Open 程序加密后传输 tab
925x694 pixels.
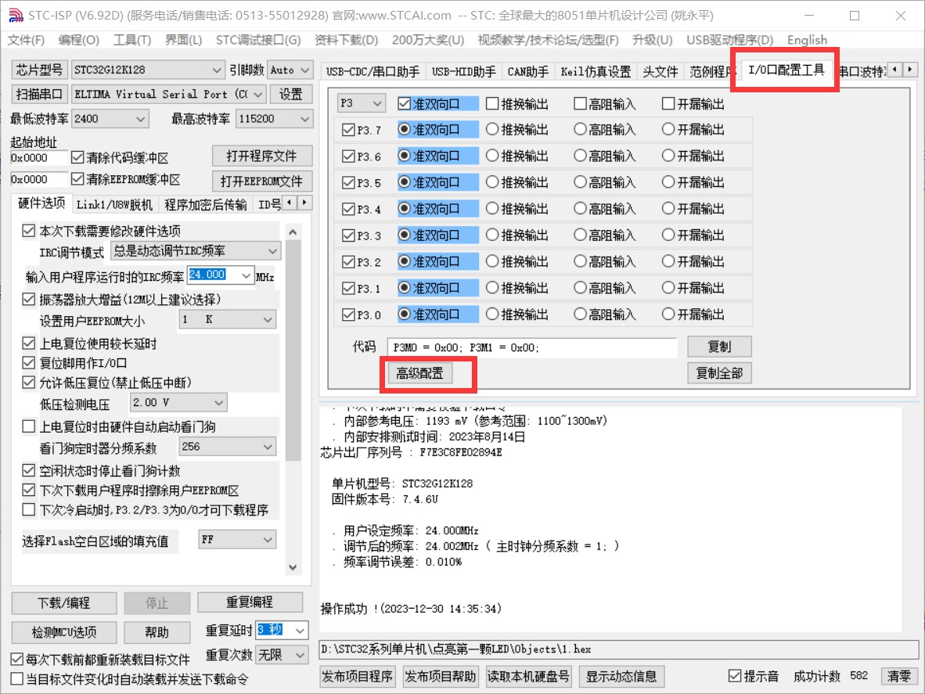[205, 205]
